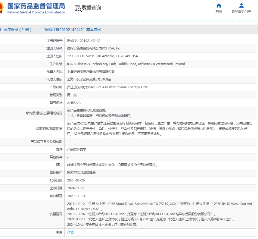Click remark text about 延续注册产品技术要求
Viewport: 258px width, 239px height.
pyautogui.click(x=112, y=165)
